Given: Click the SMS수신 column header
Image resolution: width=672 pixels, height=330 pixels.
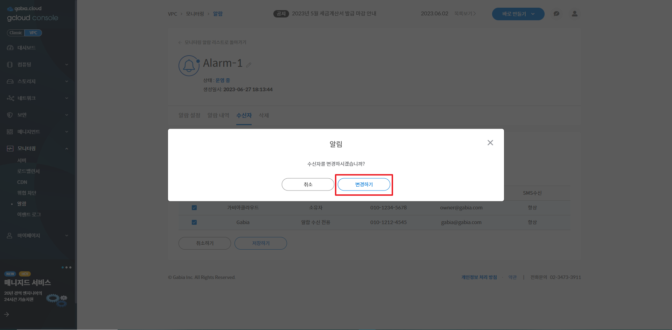Looking at the screenshot, I should coord(532,193).
